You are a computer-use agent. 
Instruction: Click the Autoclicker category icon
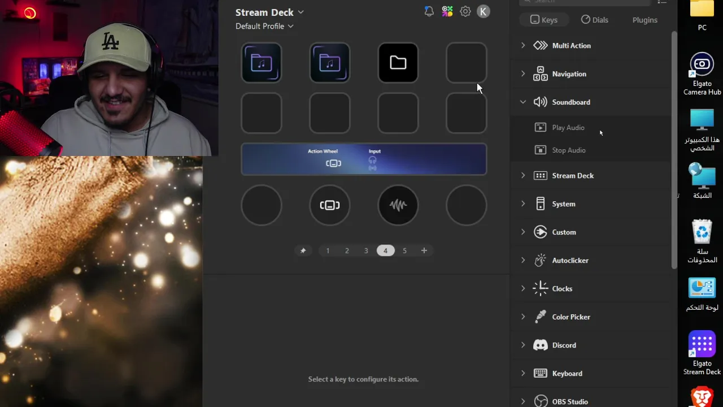[x=541, y=261]
